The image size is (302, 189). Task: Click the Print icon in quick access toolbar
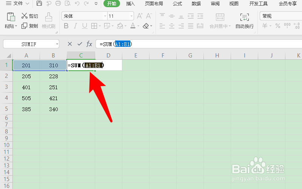pos(58,3)
